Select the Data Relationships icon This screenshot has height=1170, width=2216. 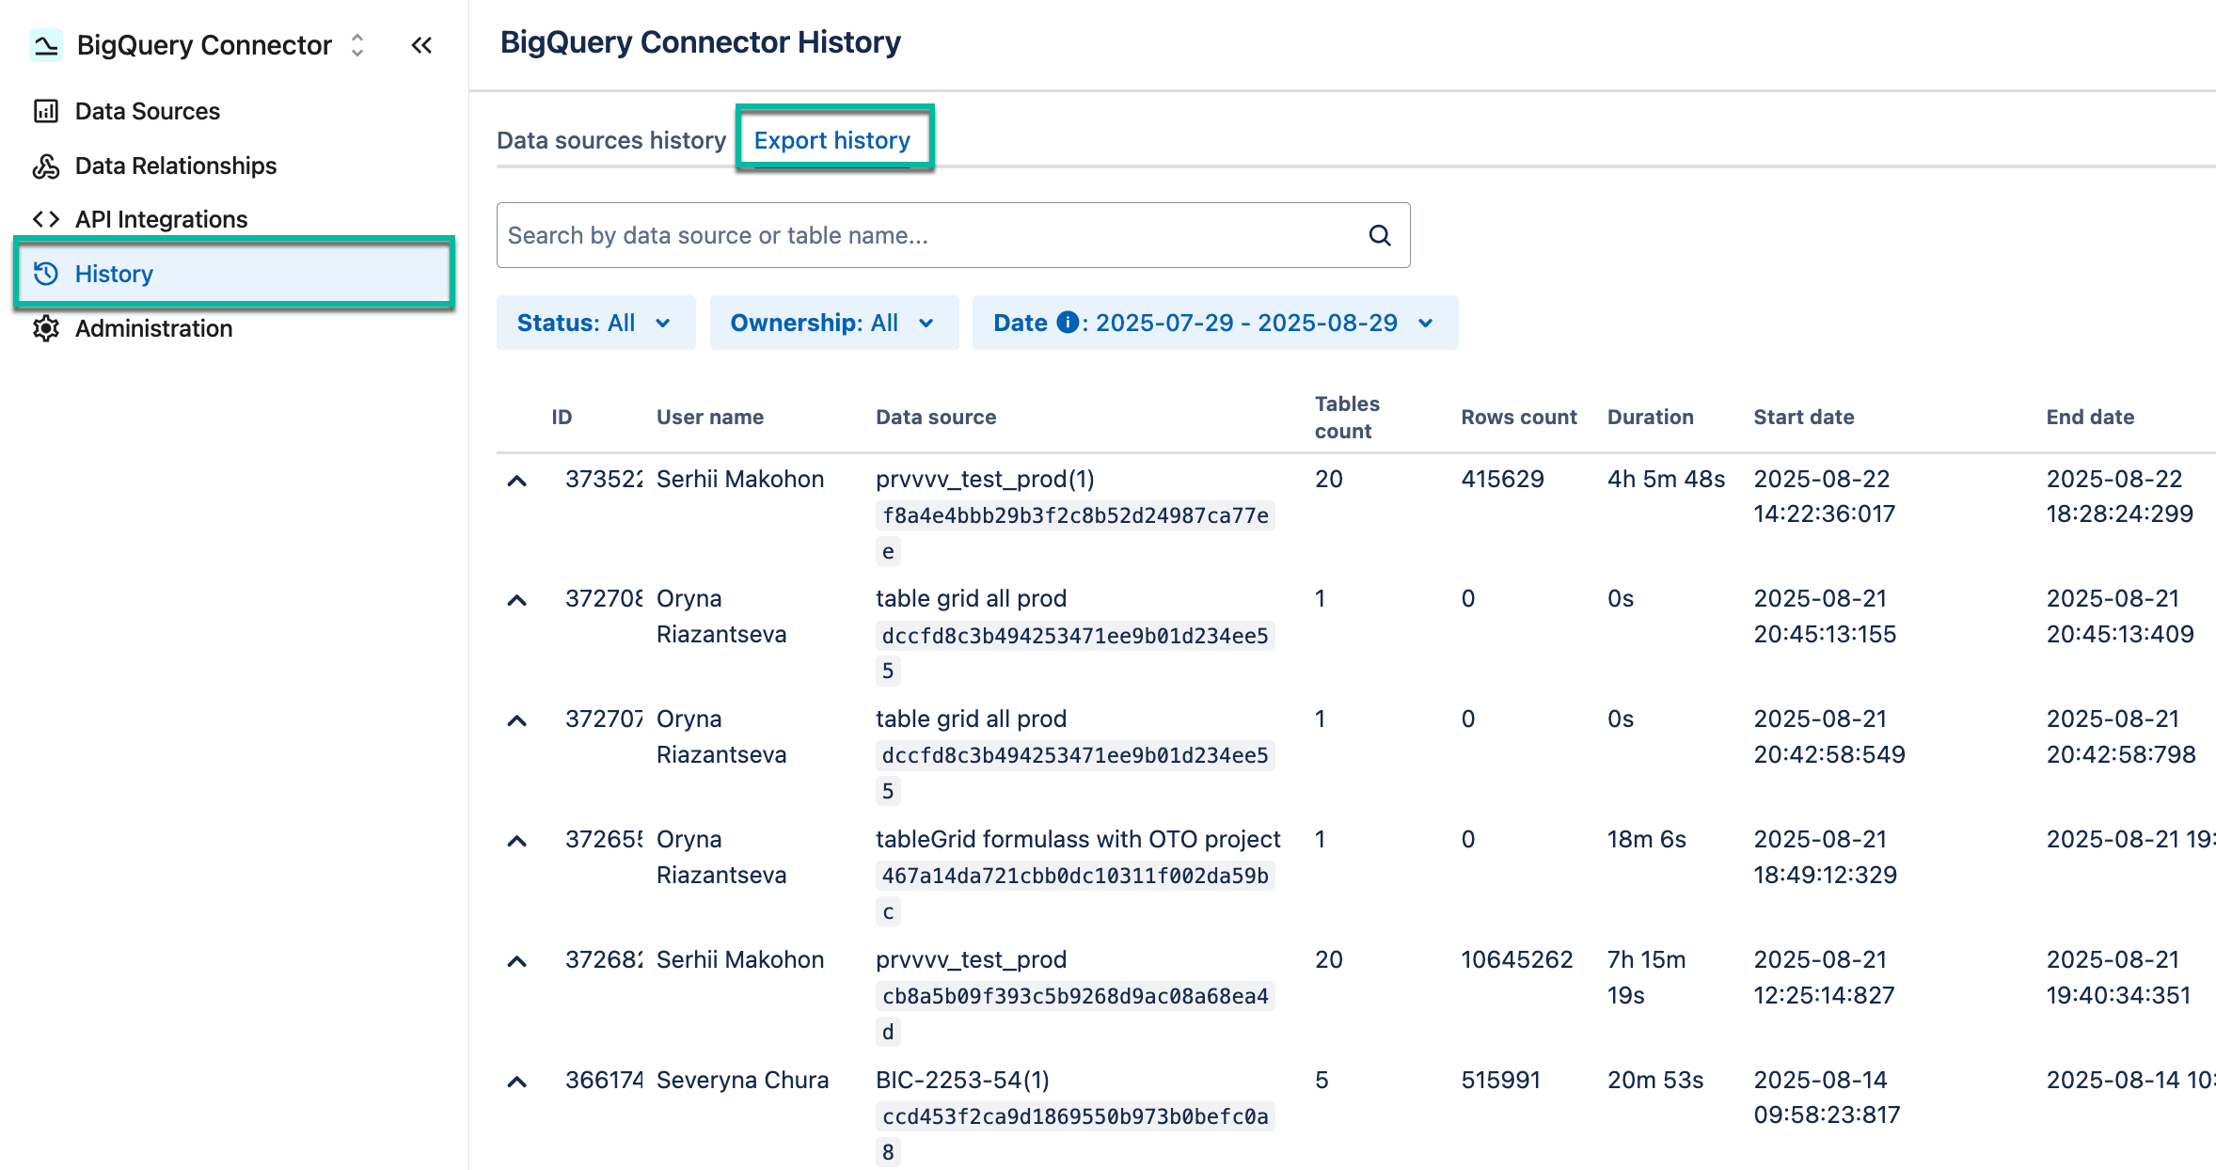(45, 166)
